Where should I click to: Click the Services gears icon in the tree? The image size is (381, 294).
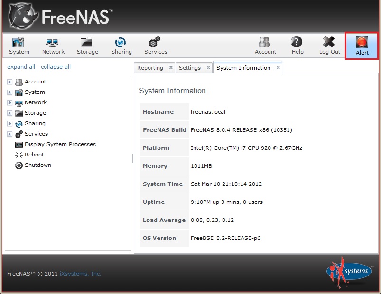[x=19, y=134]
